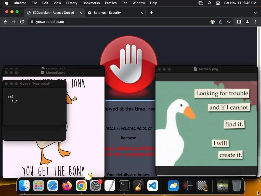Click the "Your details are below:" text
The image size is (261, 196).
(128, 175)
